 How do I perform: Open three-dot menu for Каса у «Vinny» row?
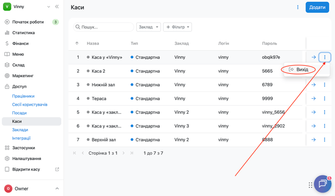pos(324,57)
